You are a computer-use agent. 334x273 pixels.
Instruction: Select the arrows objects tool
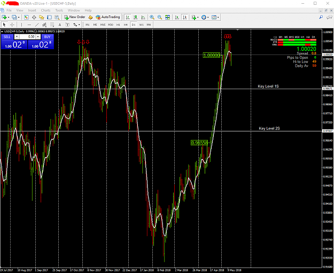click(x=75, y=25)
